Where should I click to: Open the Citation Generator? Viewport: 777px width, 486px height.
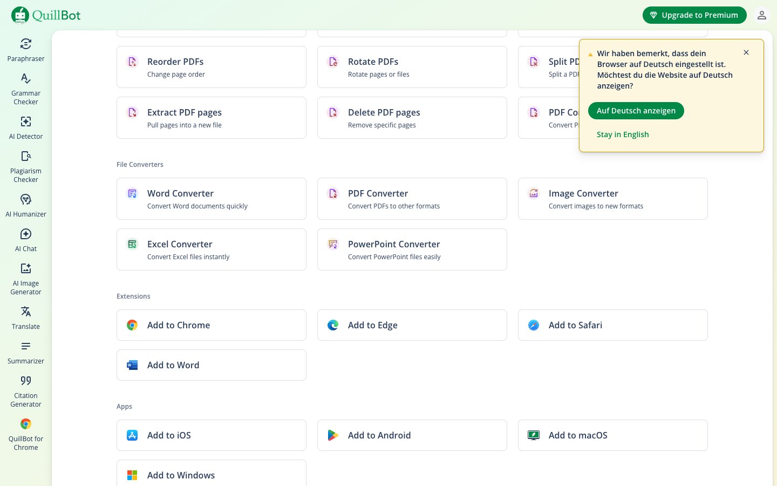[x=26, y=391]
